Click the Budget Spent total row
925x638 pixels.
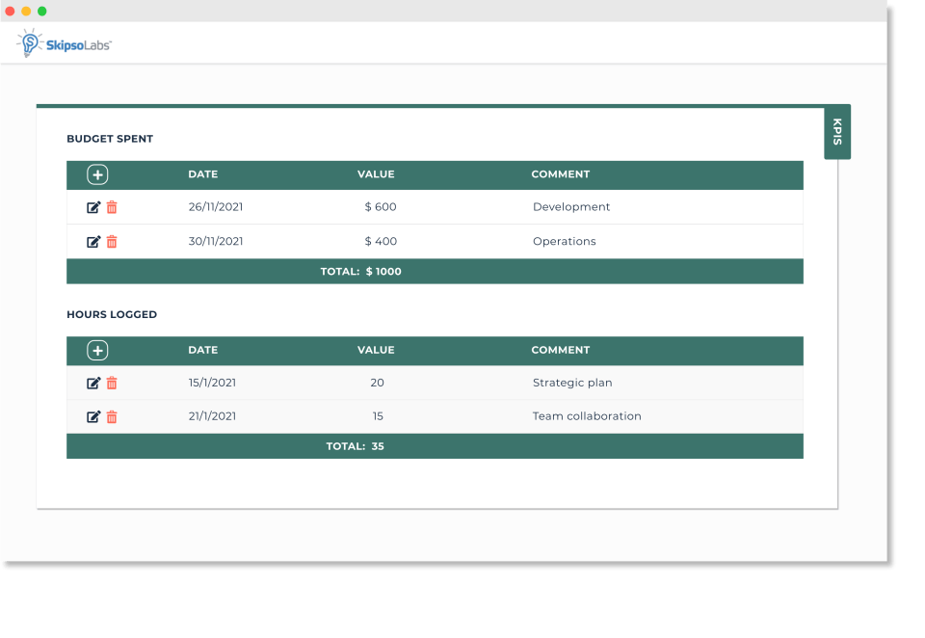point(435,272)
